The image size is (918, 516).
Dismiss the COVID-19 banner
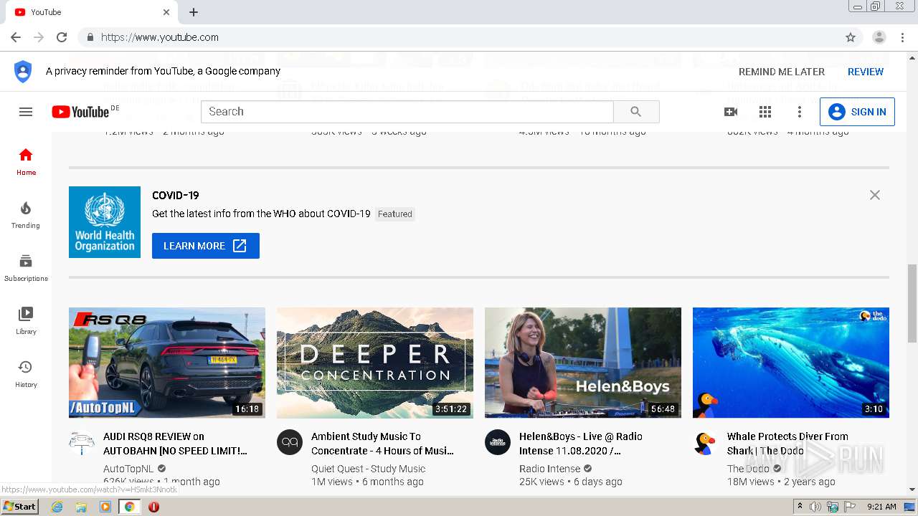pyautogui.click(x=874, y=195)
